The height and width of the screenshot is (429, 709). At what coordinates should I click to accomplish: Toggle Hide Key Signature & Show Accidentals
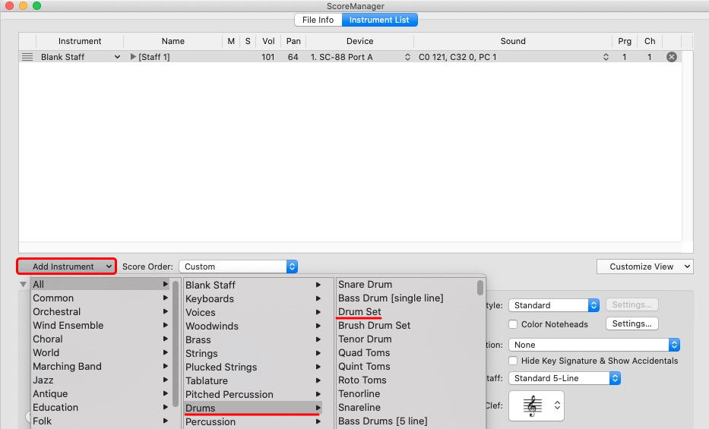coord(514,361)
